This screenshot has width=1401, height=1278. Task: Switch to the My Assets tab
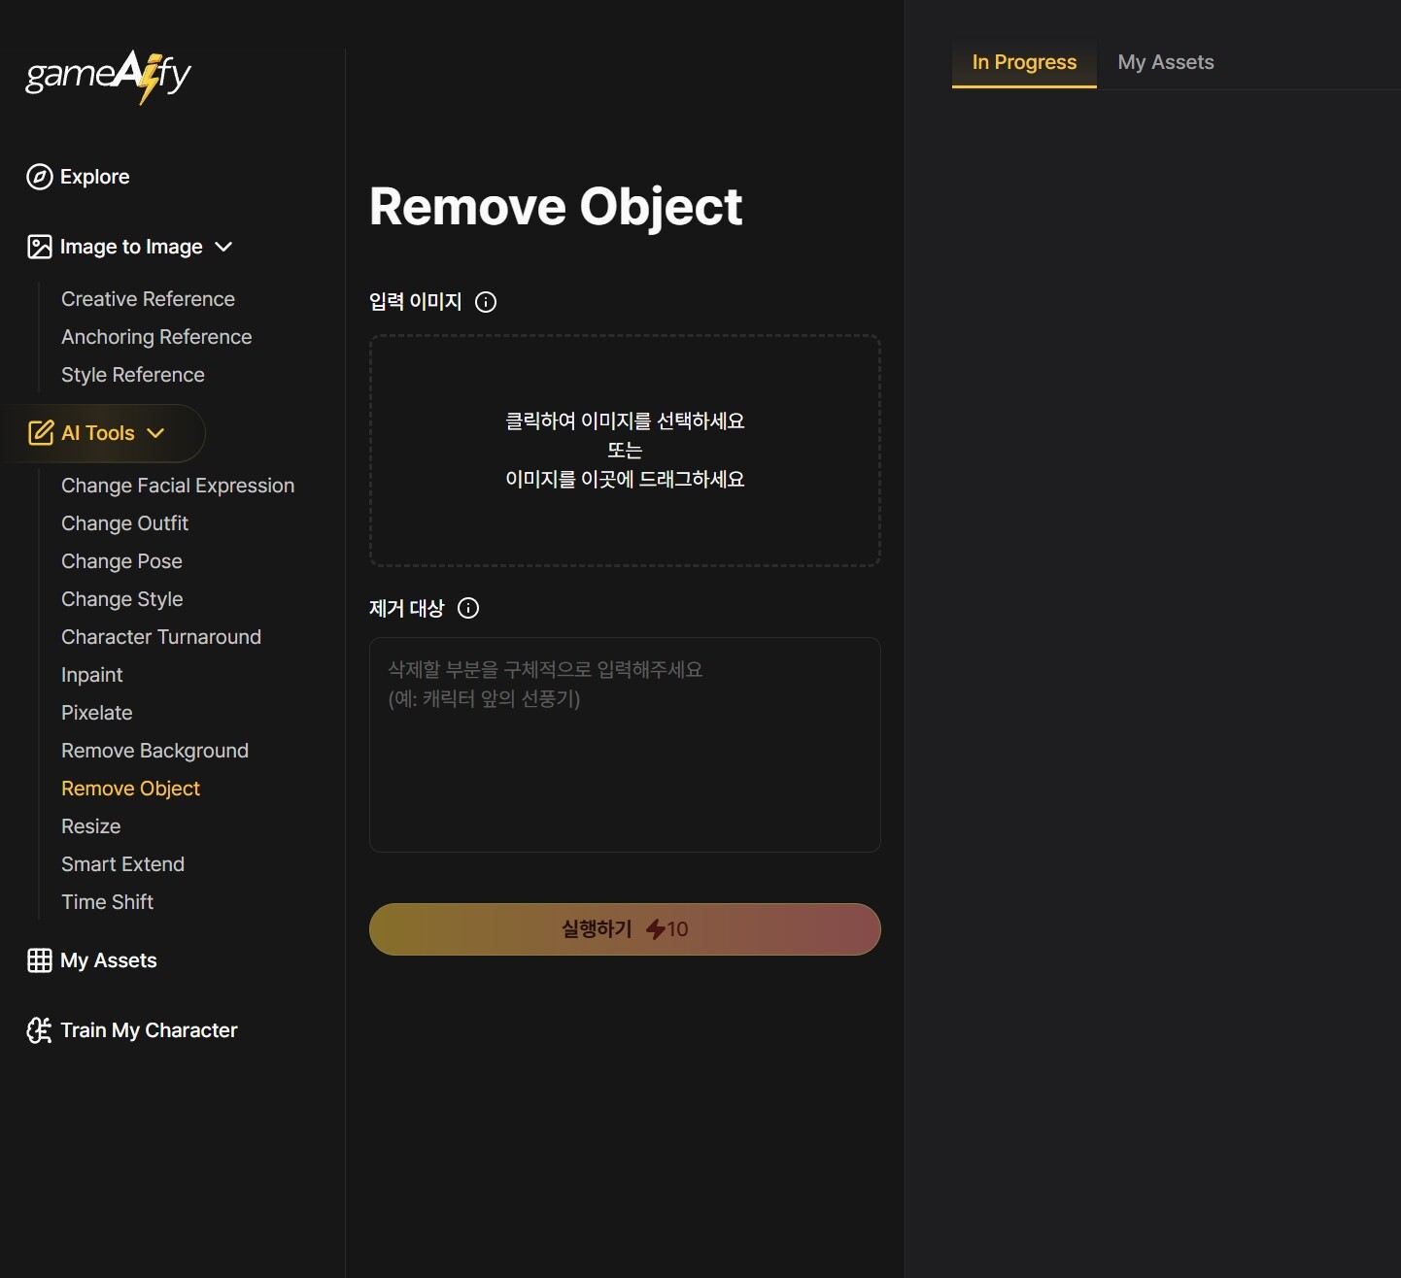[x=1166, y=62]
